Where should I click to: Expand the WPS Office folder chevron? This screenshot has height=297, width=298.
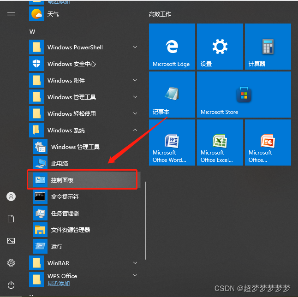coord(135,275)
